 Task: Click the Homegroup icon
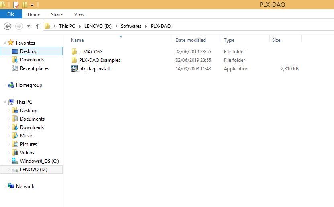point(10,85)
